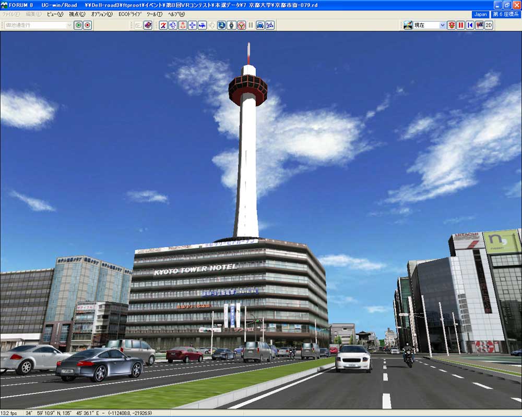The height and width of the screenshot is (417, 522).
Task: Click the red sedan in the 3D view
Action: [x=184, y=354]
